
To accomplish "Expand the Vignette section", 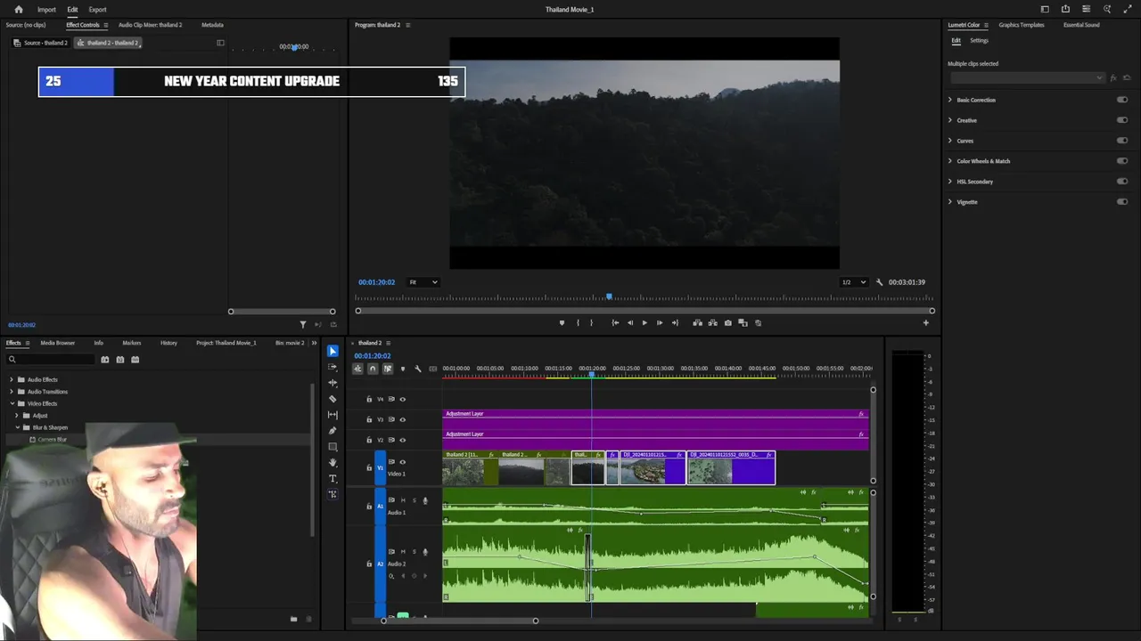I will coord(950,202).
